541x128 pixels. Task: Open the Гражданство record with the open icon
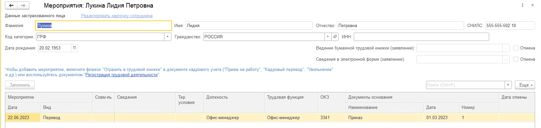coord(335,37)
